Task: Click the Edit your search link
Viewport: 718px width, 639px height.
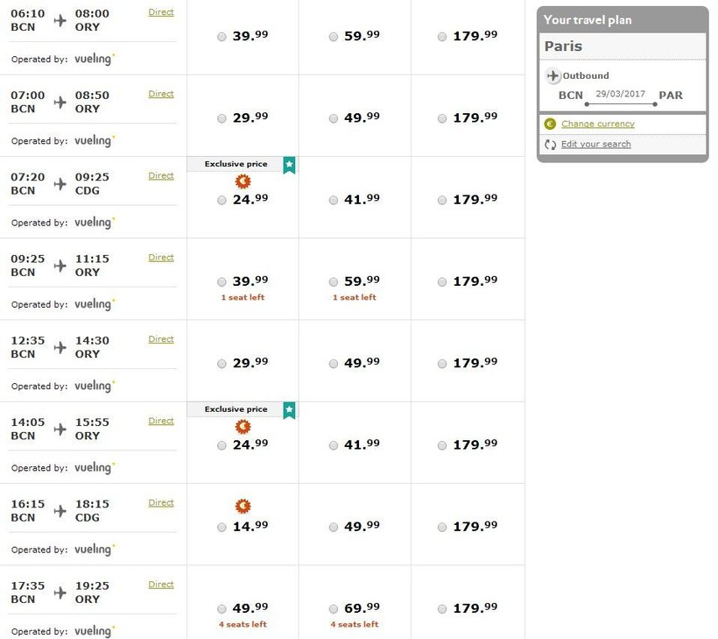Action: pos(595,145)
